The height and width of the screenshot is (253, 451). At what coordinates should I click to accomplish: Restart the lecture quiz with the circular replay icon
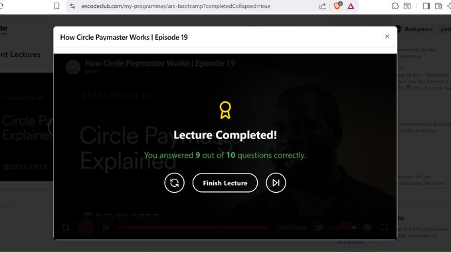click(x=174, y=183)
